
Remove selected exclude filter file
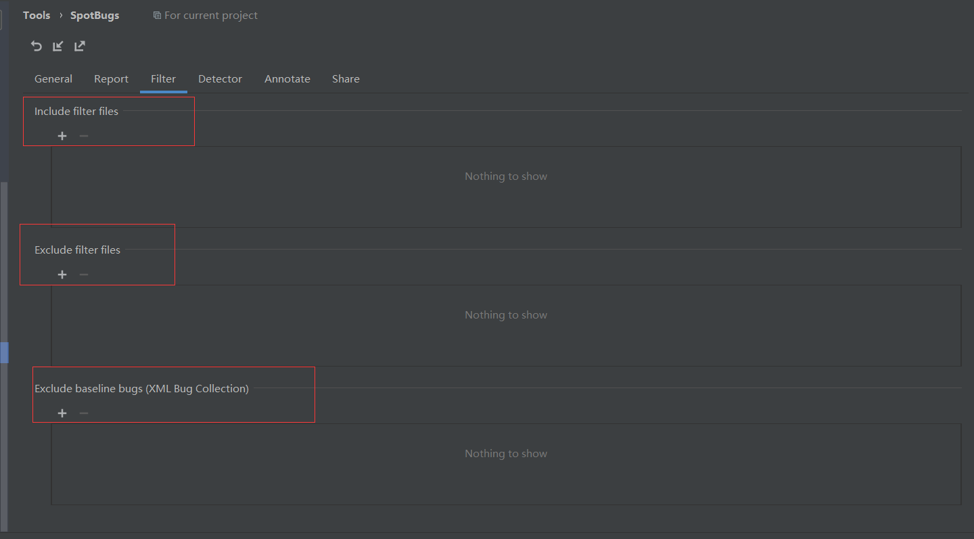(x=83, y=275)
